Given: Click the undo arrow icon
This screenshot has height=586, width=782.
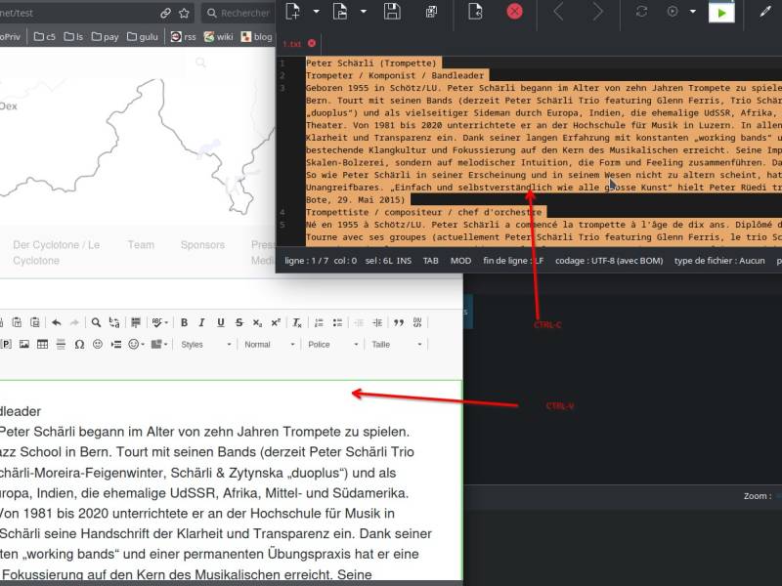Looking at the screenshot, I should coord(57,323).
